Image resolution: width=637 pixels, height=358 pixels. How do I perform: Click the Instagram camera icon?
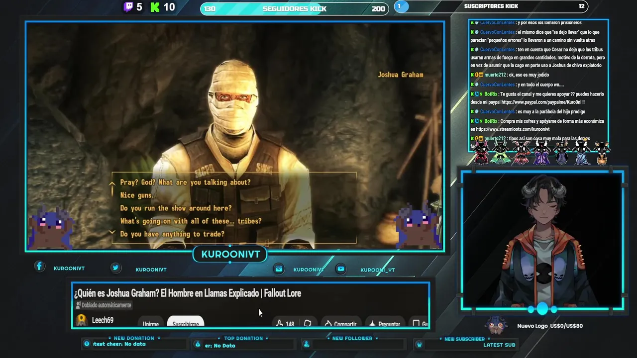(279, 268)
